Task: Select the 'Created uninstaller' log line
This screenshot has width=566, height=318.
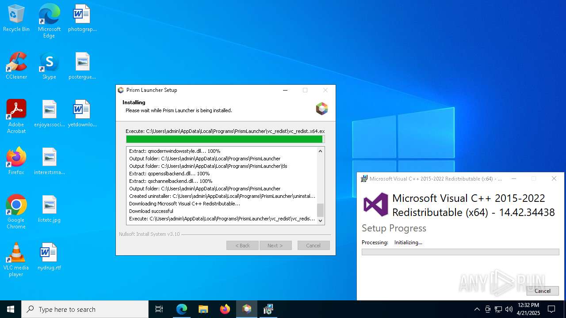Action: tap(222, 196)
